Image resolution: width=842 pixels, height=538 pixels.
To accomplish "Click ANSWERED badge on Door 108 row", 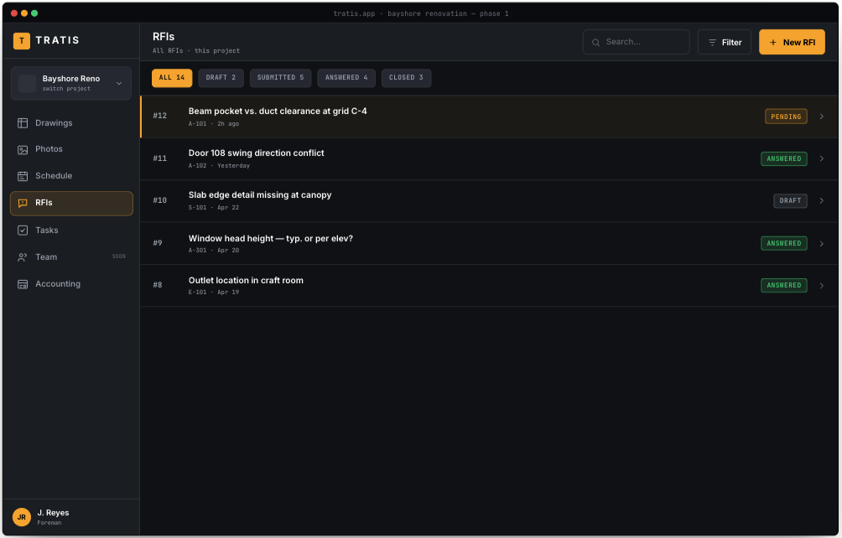I will [x=783, y=158].
